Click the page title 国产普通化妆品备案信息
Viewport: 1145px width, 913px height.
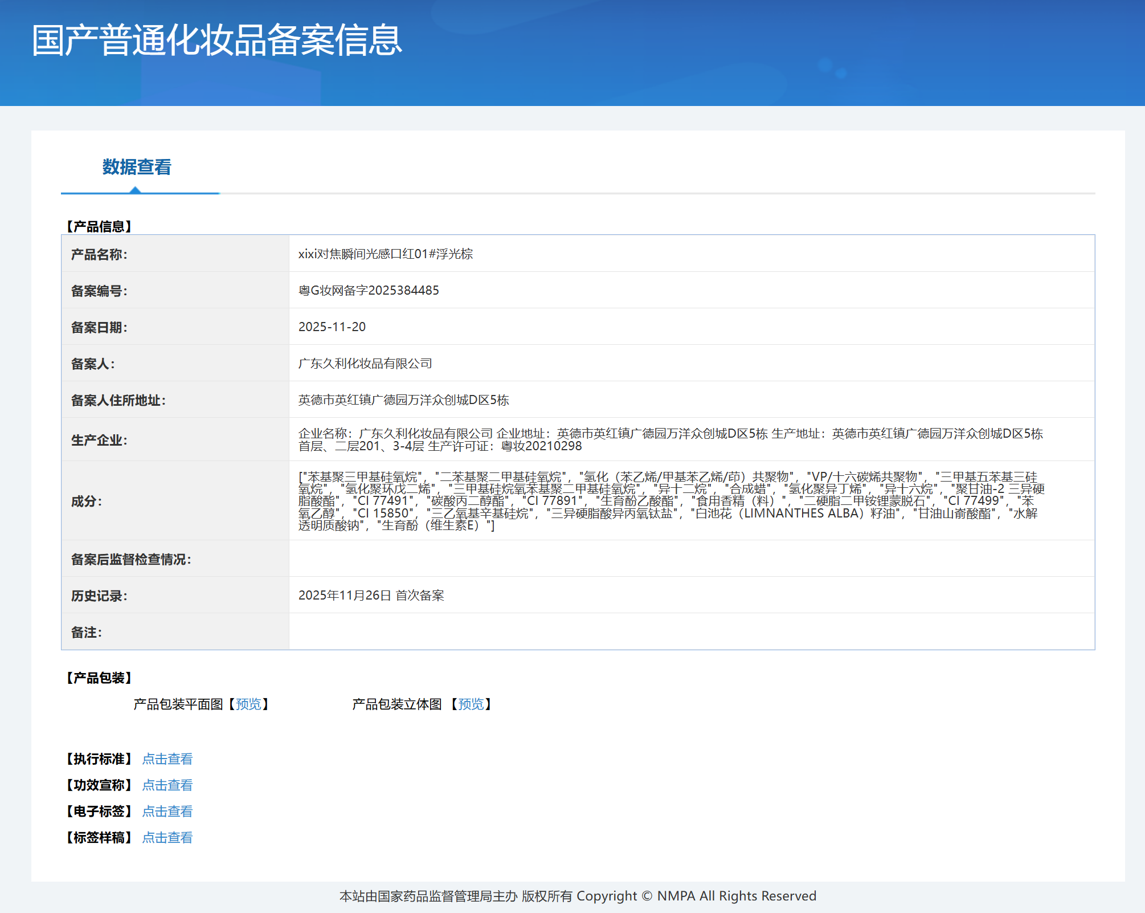pyautogui.click(x=217, y=40)
